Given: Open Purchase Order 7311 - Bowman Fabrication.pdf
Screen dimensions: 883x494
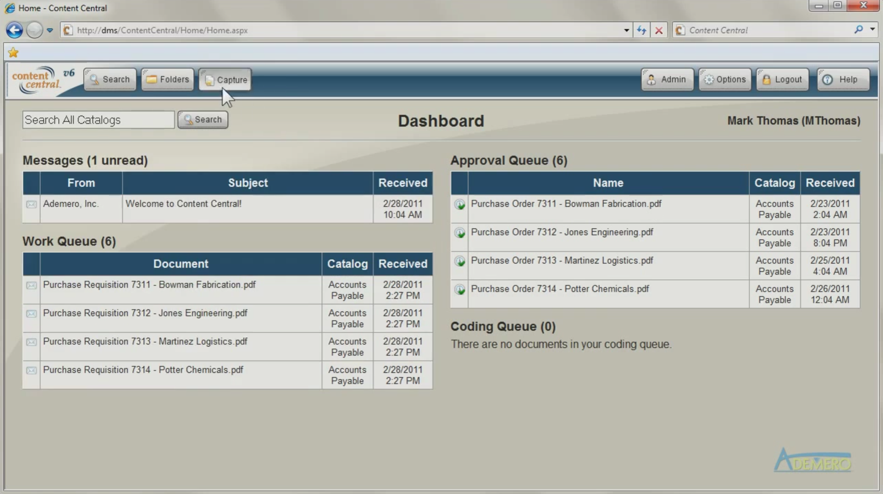Looking at the screenshot, I should coord(566,204).
